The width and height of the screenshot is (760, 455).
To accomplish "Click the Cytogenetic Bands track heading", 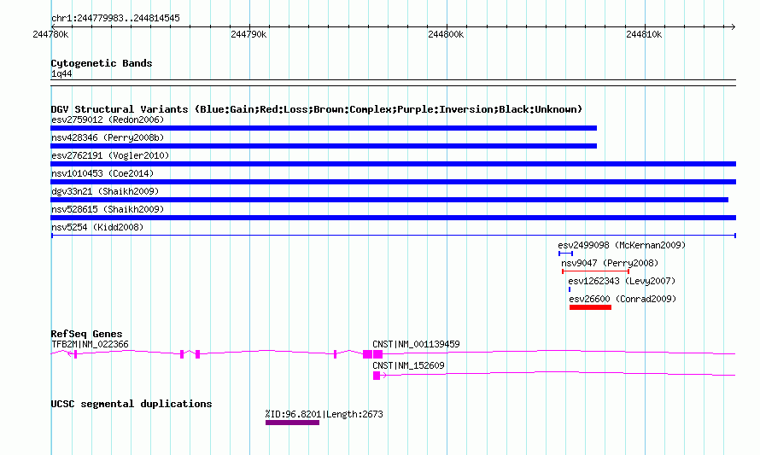I will 102,63.
